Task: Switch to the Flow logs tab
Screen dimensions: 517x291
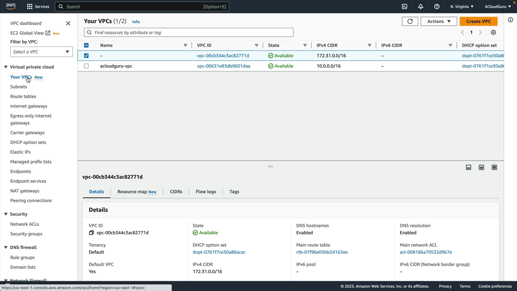Action: (x=206, y=192)
